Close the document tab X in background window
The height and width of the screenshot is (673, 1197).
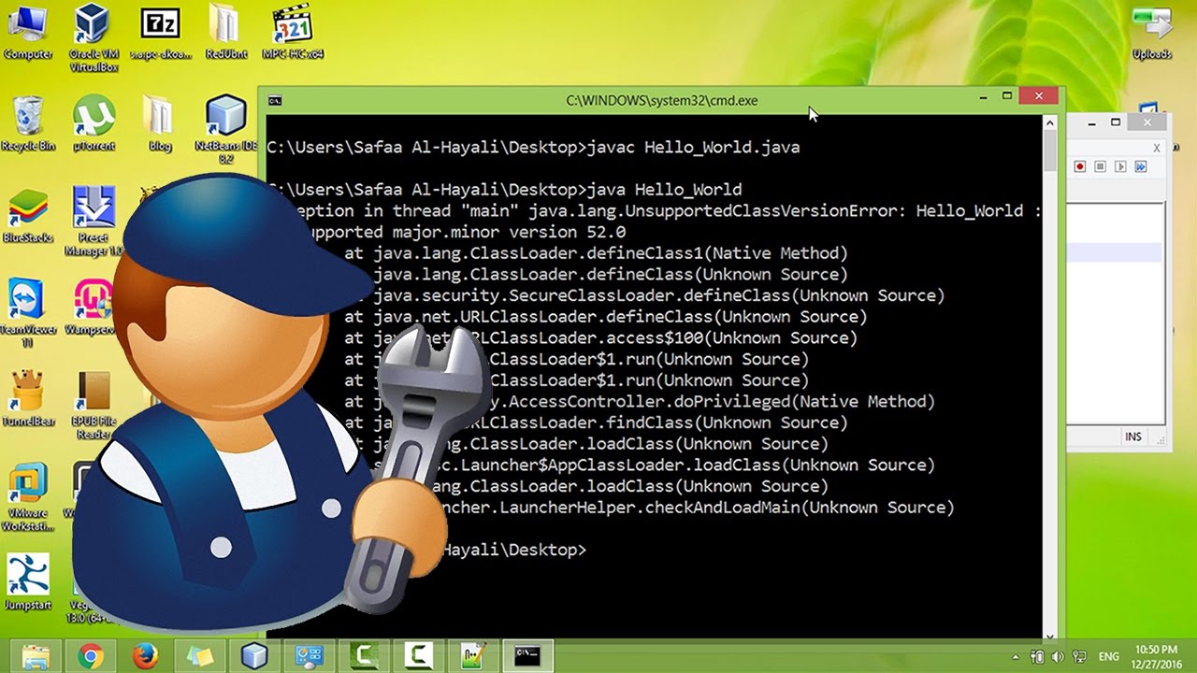(x=1156, y=148)
